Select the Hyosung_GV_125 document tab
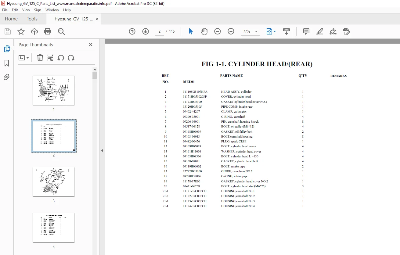 [x=74, y=19]
